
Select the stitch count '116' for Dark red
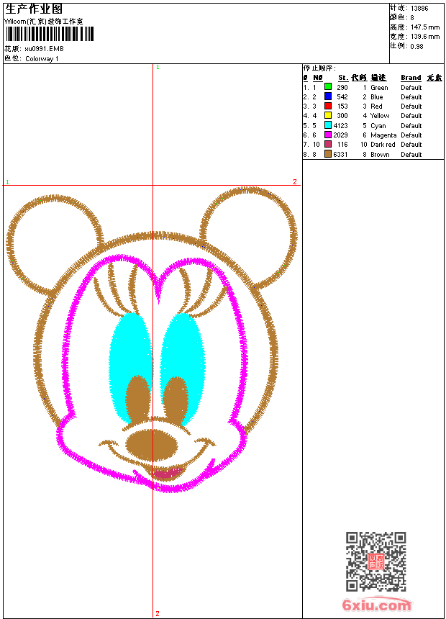[x=342, y=145]
